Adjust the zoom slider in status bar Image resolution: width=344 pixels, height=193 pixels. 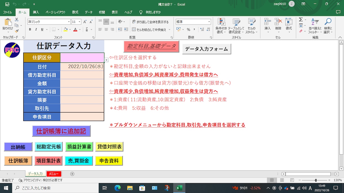(x=316, y=180)
